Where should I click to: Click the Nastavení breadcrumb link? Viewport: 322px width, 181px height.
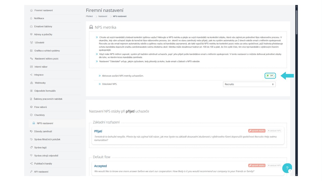tap(103, 16)
